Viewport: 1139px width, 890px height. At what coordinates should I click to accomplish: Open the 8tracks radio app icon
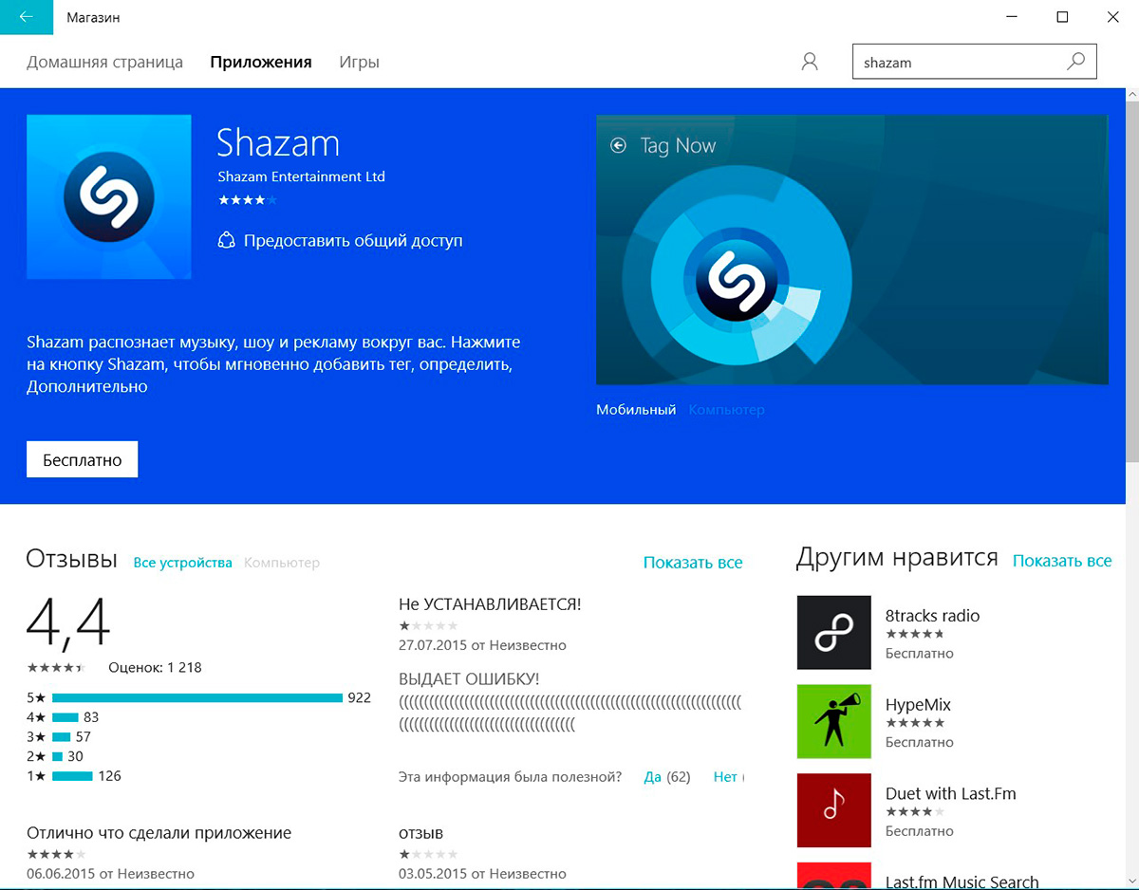pyautogui.click(x=833, y=633)
